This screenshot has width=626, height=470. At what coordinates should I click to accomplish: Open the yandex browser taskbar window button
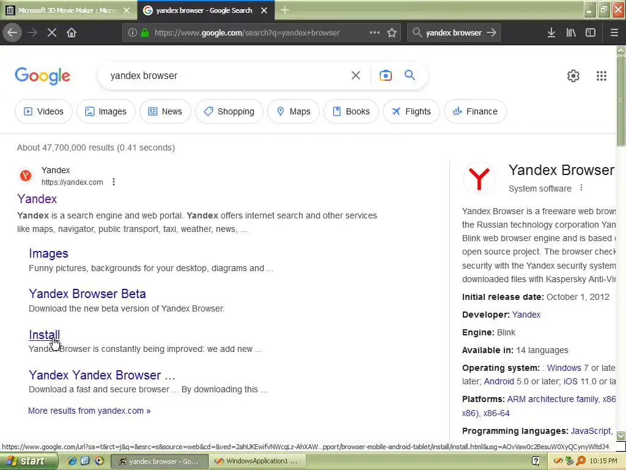(x=159, y=461)
